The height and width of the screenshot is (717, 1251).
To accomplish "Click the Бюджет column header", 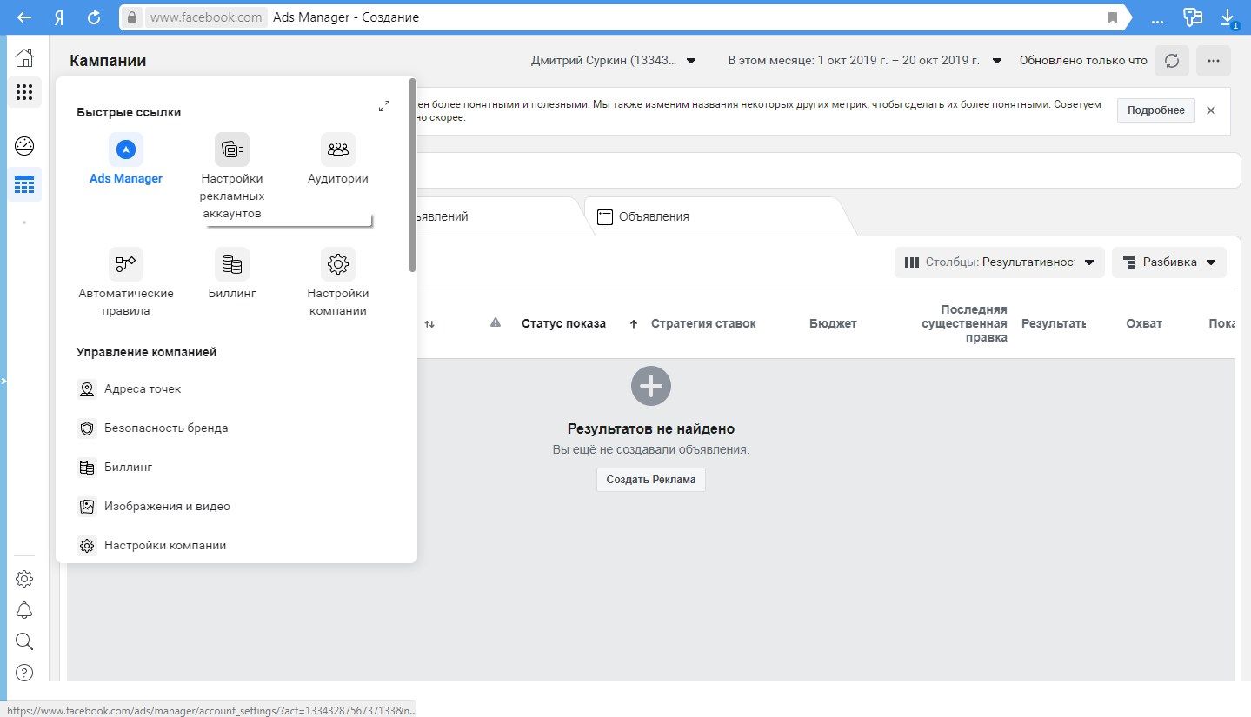I will click(833, 323).
